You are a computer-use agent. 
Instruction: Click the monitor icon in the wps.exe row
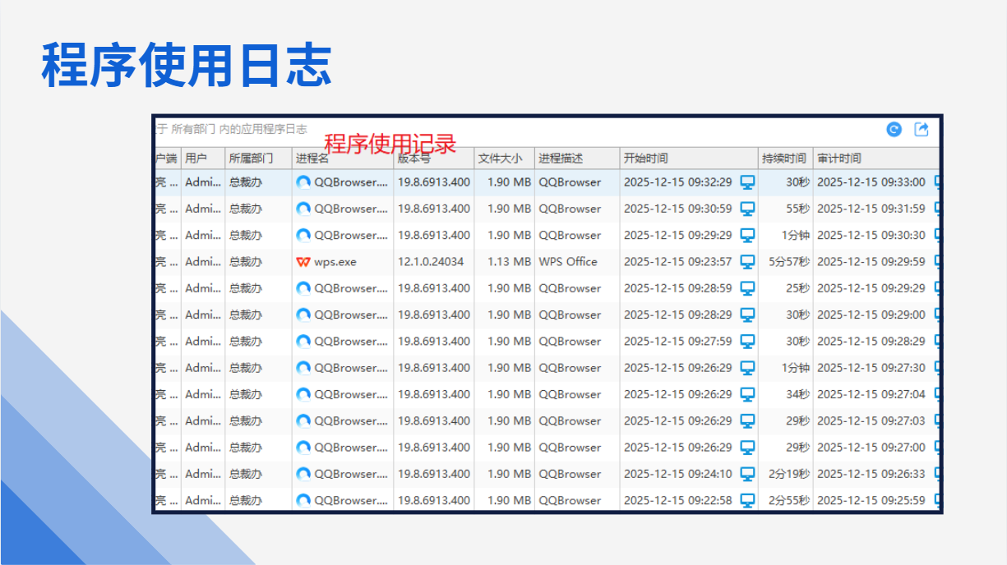747,262
